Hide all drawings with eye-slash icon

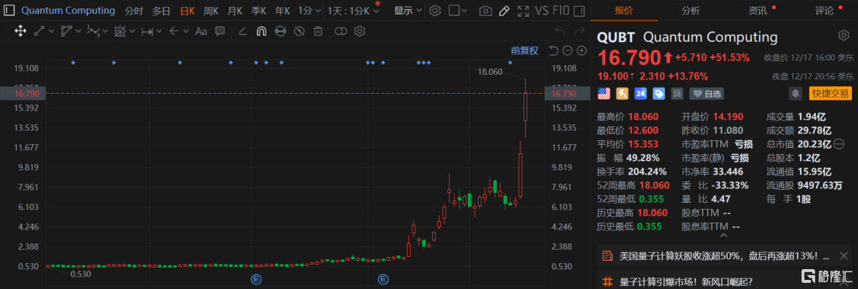[x=299, y=31]
